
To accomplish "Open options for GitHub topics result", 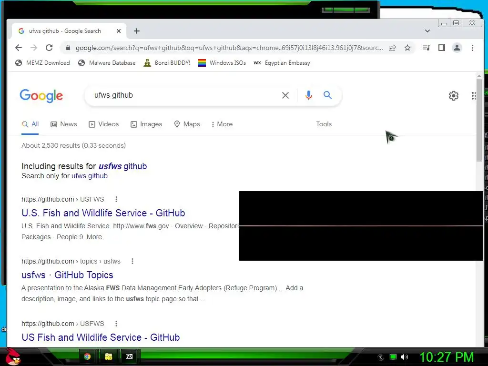I will (132, 261).
